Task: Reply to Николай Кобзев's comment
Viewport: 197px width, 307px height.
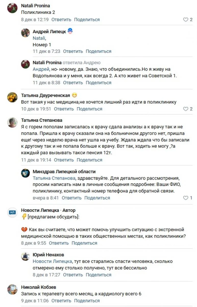Action: pos(61,301)
